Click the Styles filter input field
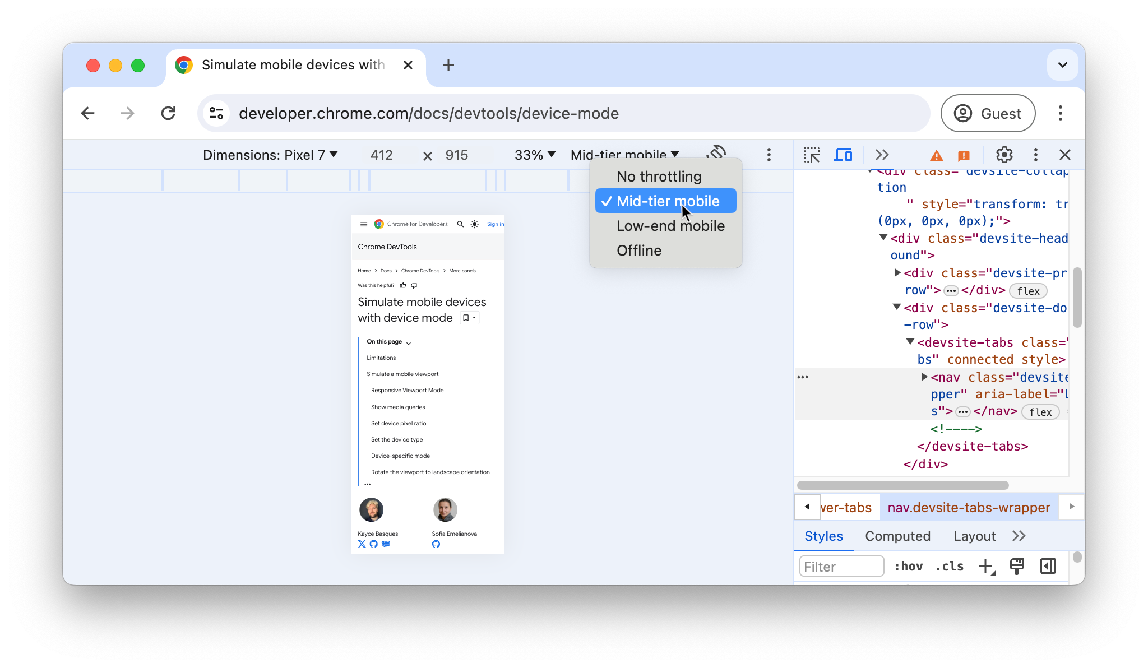Image resolution: width=1148 pixels, height=668 pixels. click(x=841, y=566)
